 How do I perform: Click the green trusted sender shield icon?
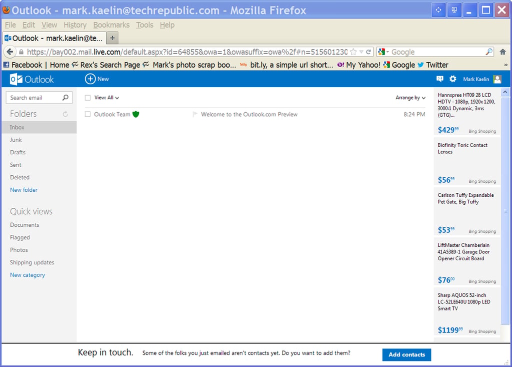(136, 114)
